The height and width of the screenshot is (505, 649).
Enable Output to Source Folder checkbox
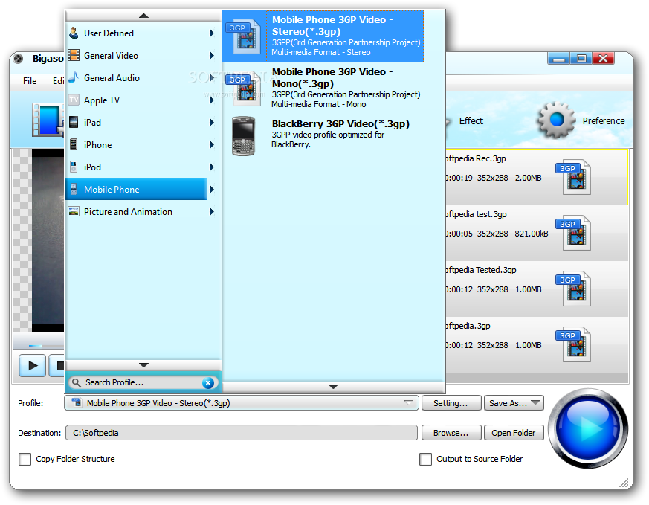(x=425, y=459)
